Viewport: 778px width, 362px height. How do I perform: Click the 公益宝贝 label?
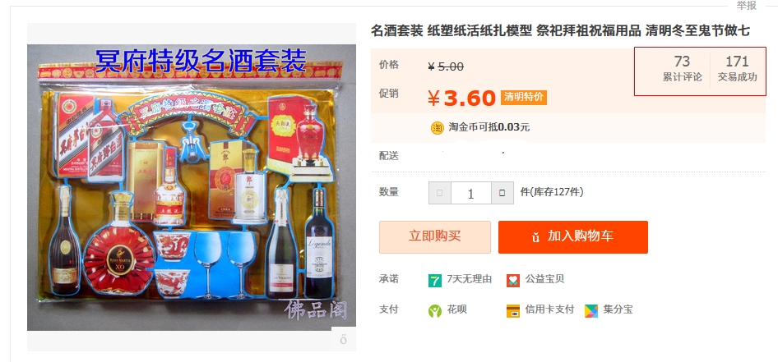click(x=544, y=279)
